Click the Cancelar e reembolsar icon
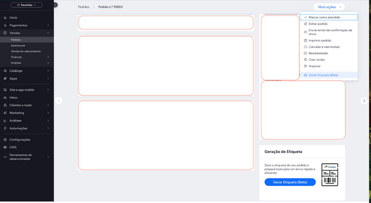371x203 pixels. pos(305,47)
